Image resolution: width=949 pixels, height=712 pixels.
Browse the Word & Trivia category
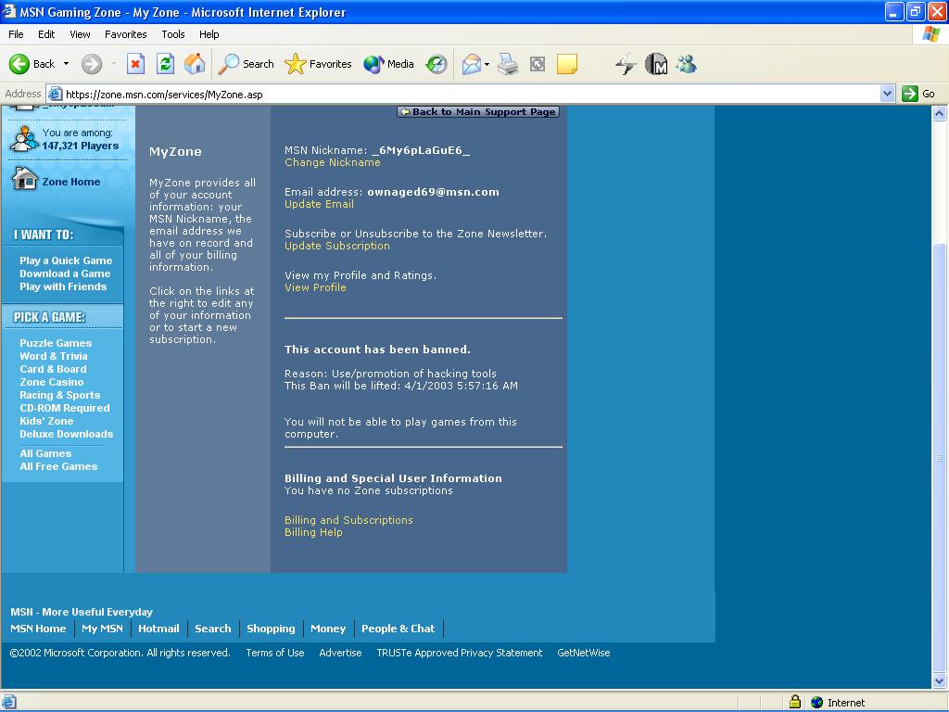tap(53, 356)
